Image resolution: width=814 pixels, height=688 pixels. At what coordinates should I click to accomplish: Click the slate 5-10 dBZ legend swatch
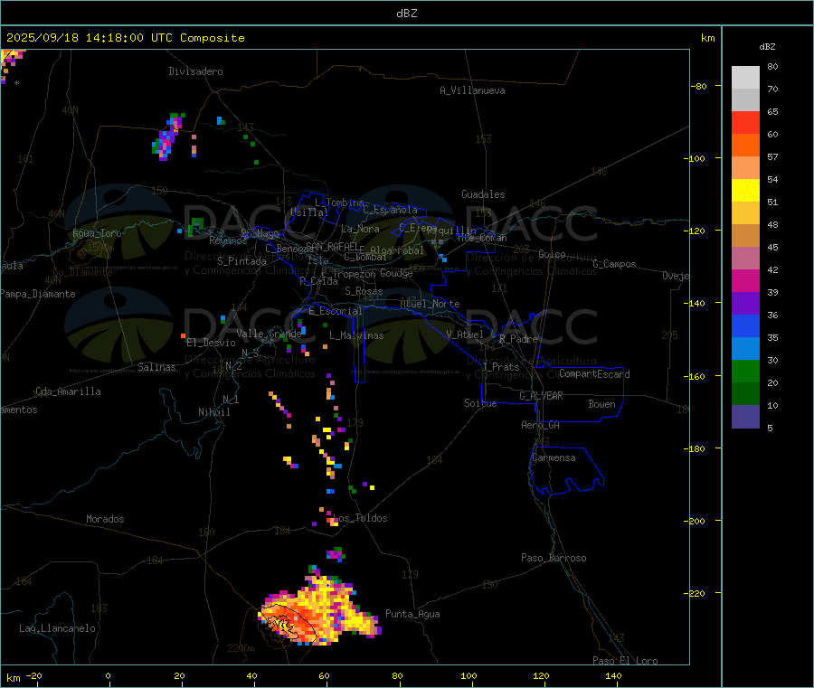coord(745,417)
